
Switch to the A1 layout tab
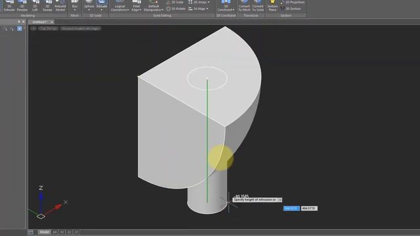pyautogui.click(x=77, y=232)
